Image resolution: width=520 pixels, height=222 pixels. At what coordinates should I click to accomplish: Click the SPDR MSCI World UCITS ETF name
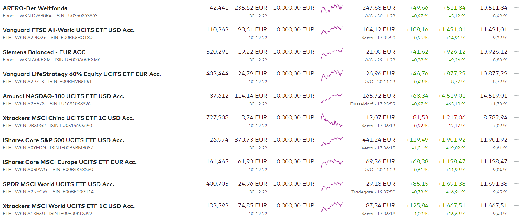coord(58,184)
